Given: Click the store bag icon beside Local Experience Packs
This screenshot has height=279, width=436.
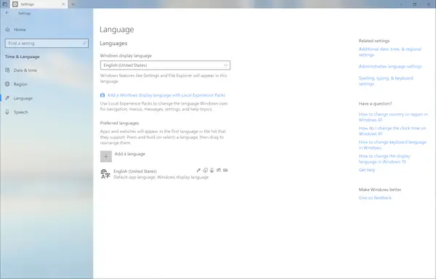Looking at the screenshot, I should [102, 95].
